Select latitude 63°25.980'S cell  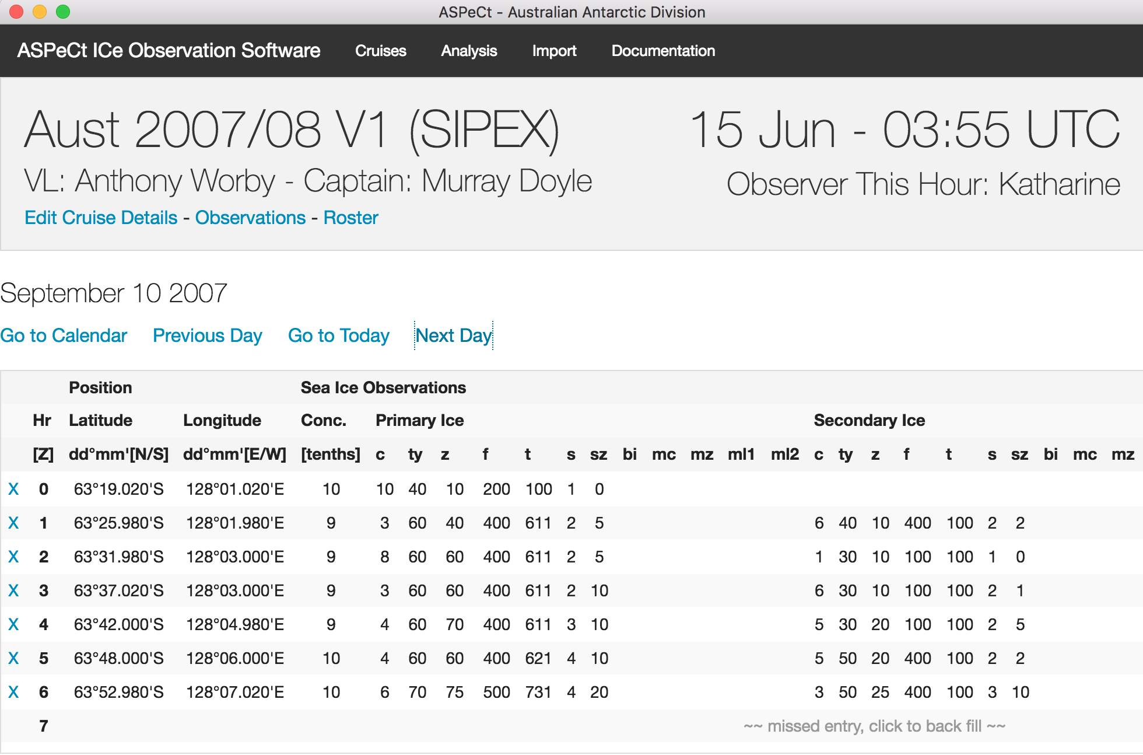pos(119,523)
